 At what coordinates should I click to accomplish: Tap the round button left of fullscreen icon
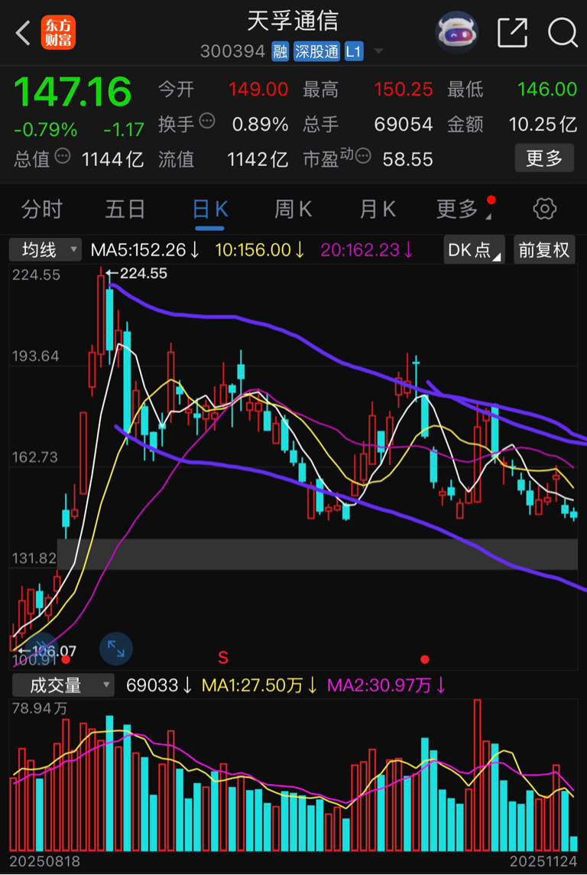coord(41,649)
